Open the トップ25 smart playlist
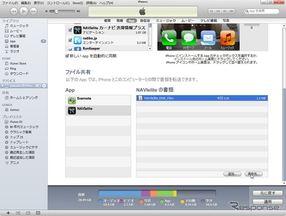 [17, 137]
